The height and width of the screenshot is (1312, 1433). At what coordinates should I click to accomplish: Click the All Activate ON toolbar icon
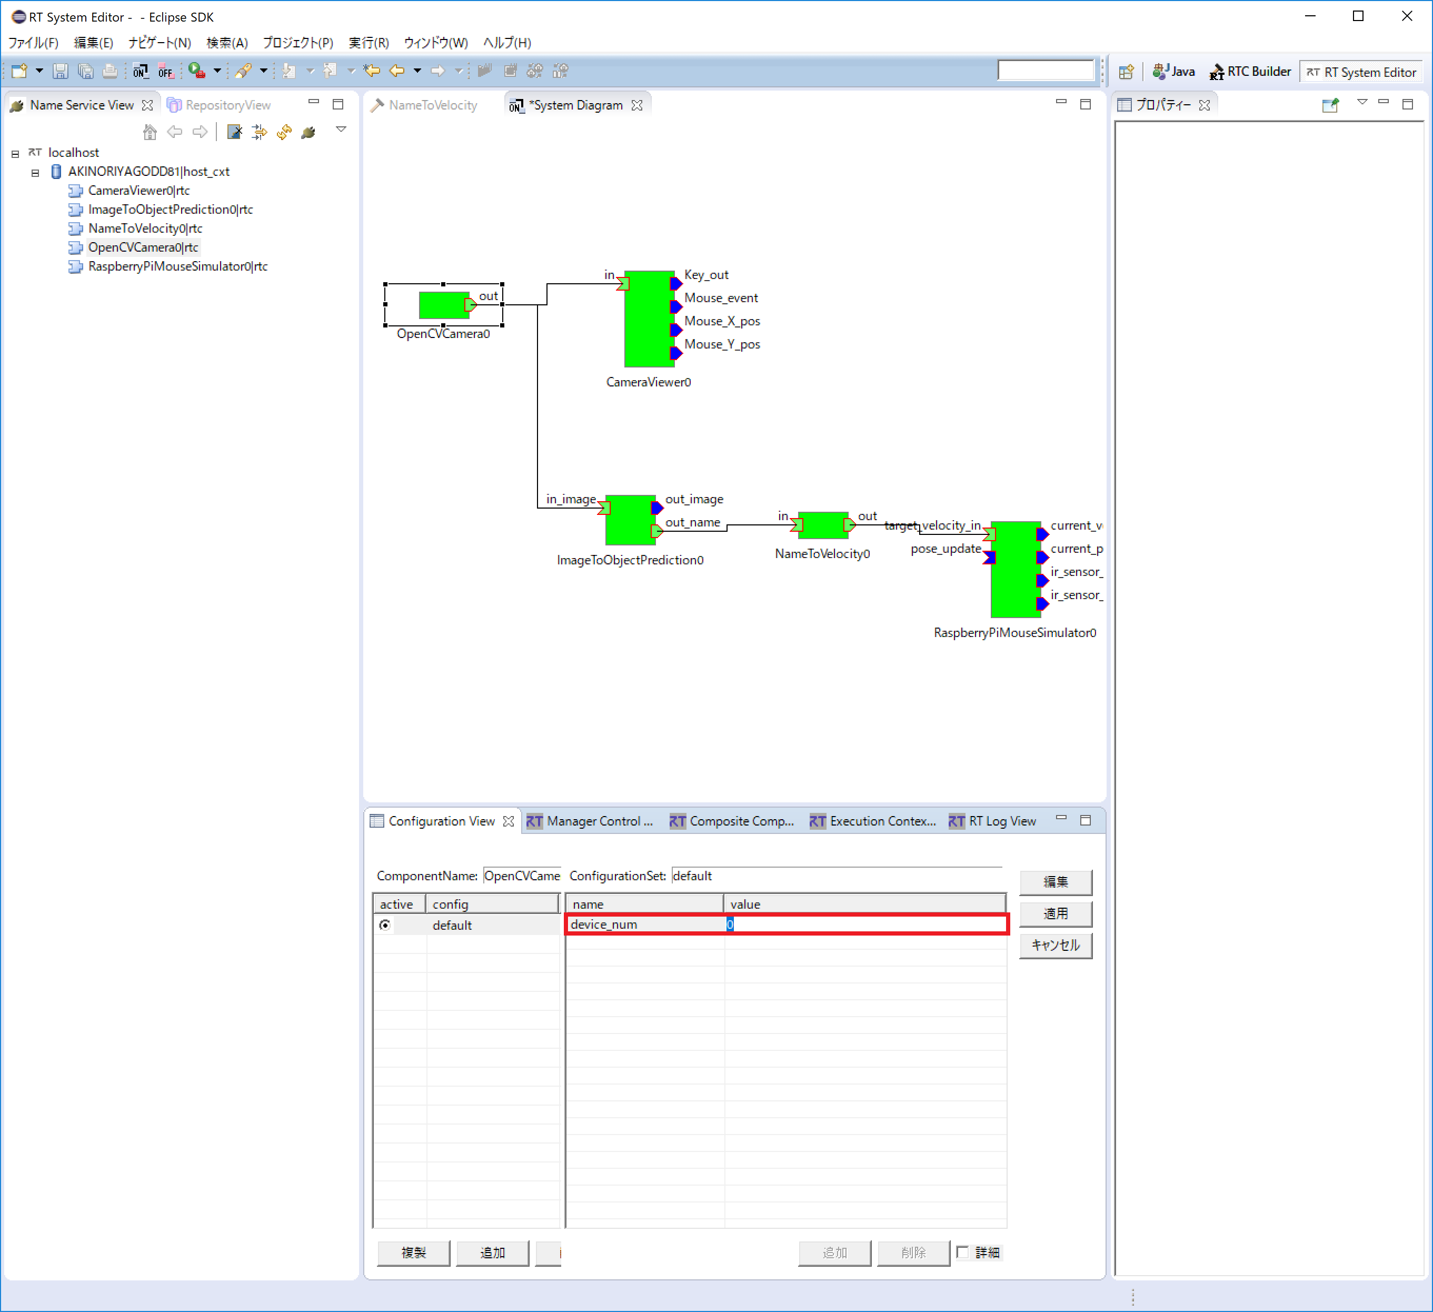click(x=140, y=71)
